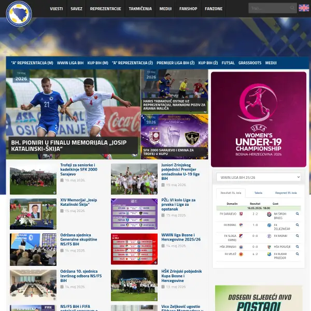Open the SAVEZ menu
The image size is (311, 311).
(x=76, y=9)
